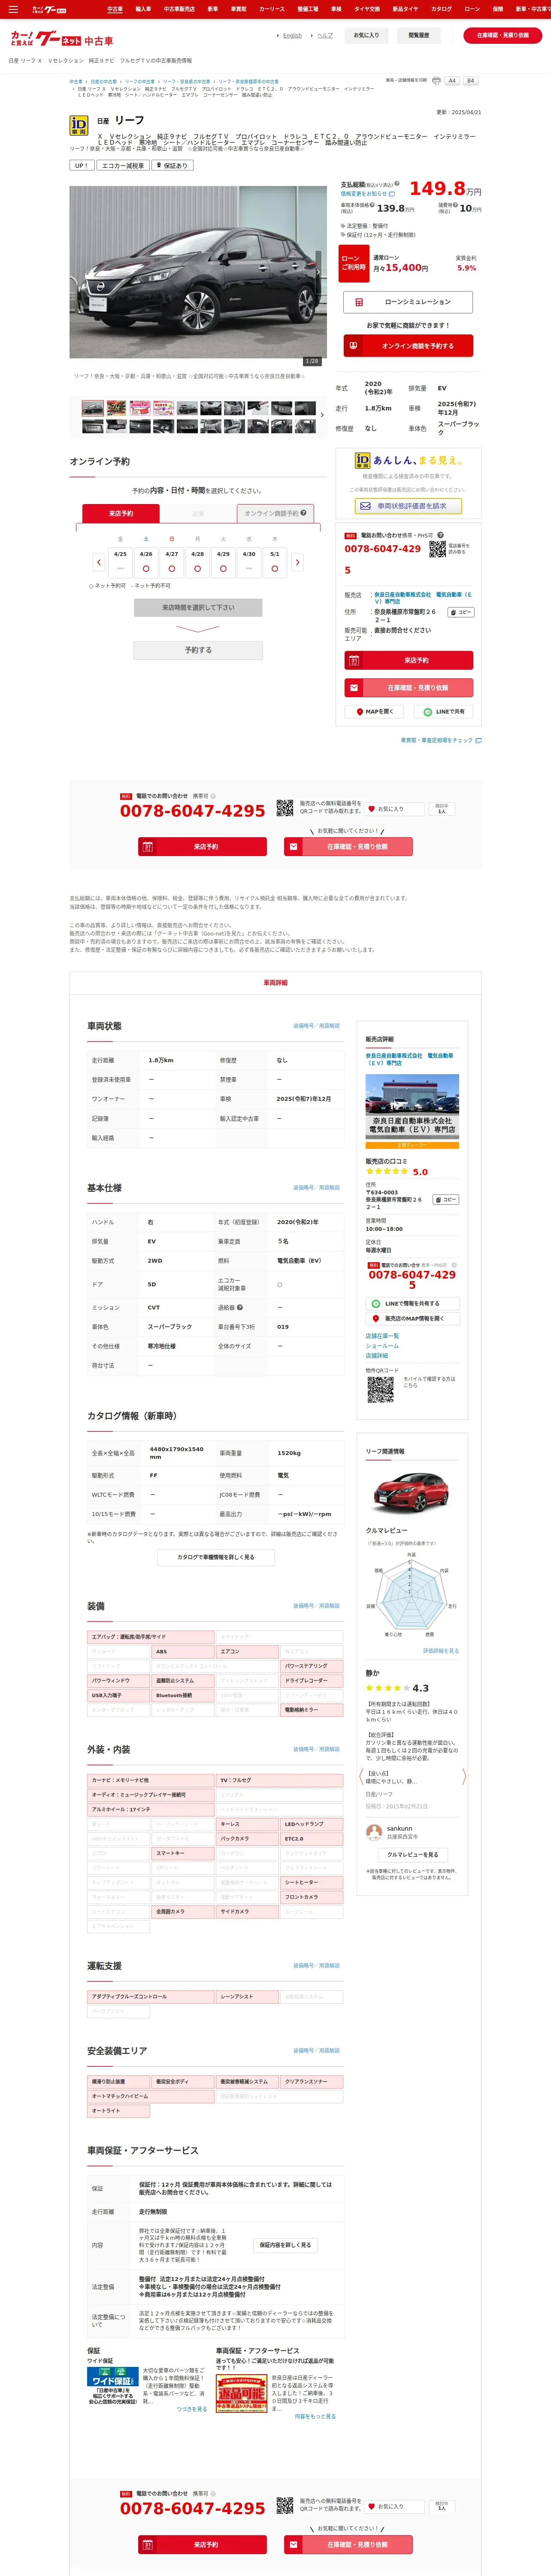551x2576 pixels.
Task: Go to next week in the calendar
Action: 297,563
